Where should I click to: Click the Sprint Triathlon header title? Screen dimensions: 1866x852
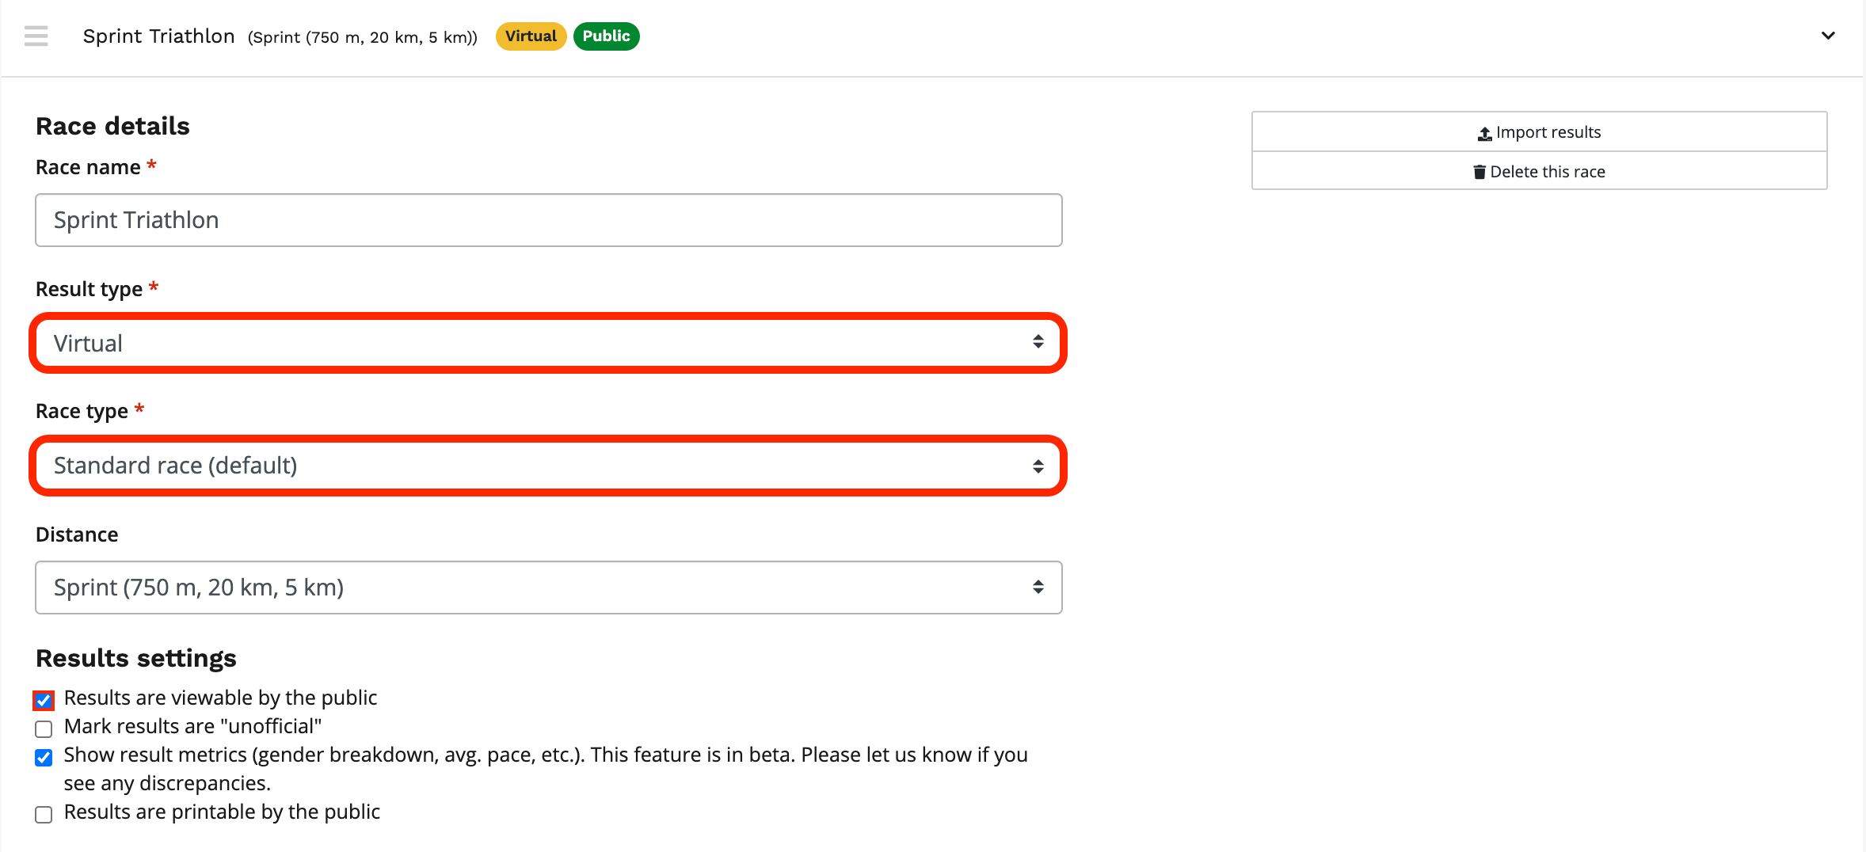coord(158,36)
